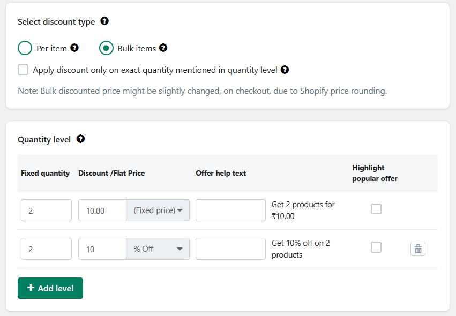Open the (Fixed price) discount type dropdown
Screen dimensions: 456x316
158,210
